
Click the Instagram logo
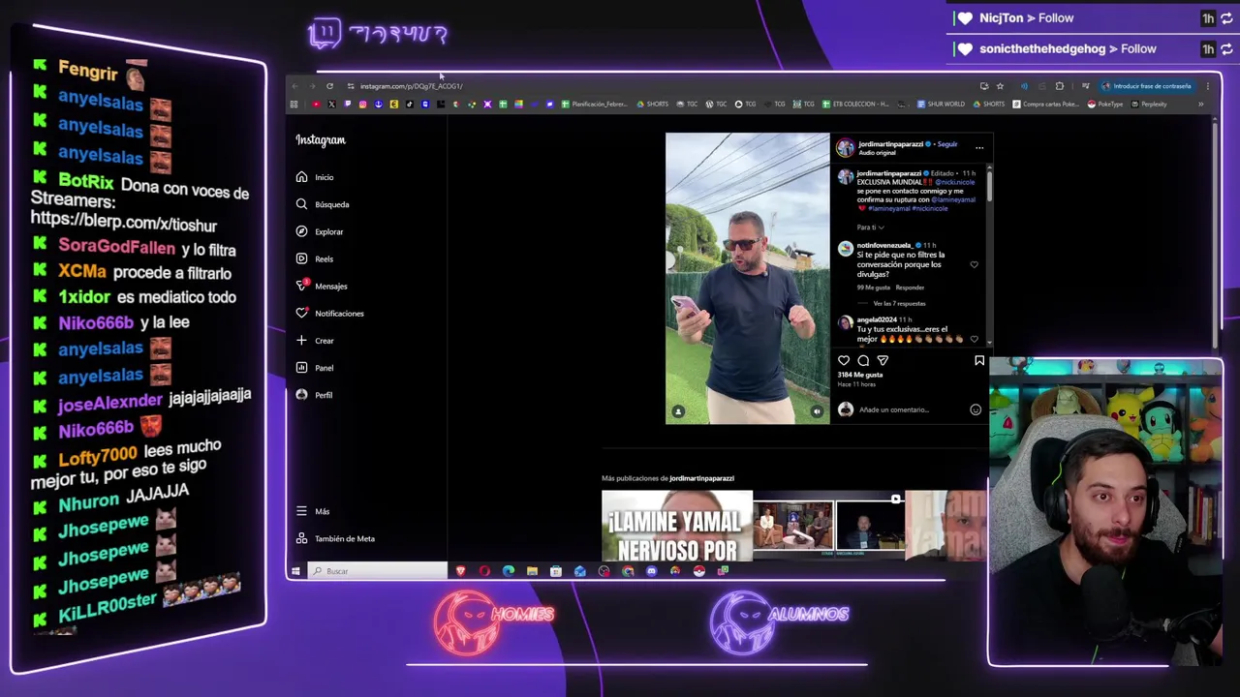321,140
